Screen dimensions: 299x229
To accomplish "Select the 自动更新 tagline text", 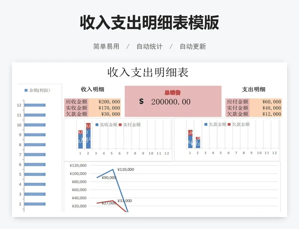I will [x=193, y=46].
